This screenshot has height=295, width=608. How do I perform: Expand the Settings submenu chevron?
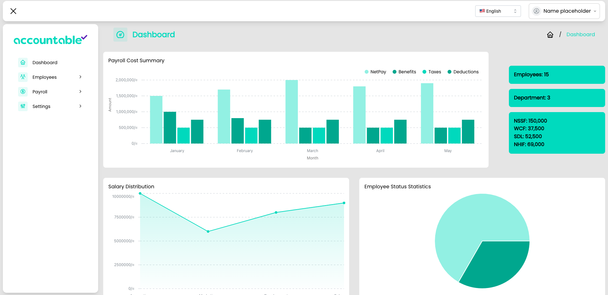(80, 106)
